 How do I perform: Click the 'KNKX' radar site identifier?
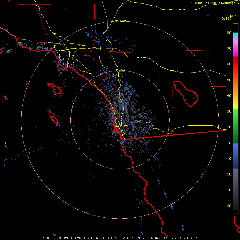(156, 238)
